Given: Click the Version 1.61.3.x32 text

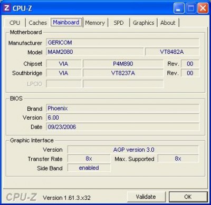Looking at the screenshot, I should [x=66, y=198].
